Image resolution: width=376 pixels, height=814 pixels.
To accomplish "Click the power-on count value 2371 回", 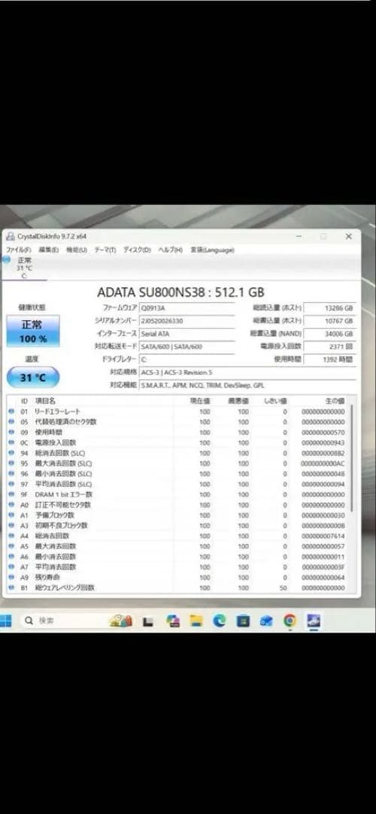I will pos(329,347).
